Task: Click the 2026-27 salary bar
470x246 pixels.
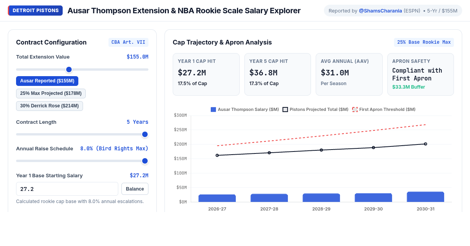Action: pyautogui.click(x=217, y=198)
